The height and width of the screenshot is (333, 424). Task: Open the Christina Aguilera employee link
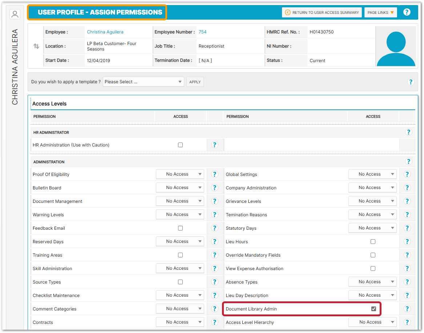pyautogui.click(x=105, y=32)
